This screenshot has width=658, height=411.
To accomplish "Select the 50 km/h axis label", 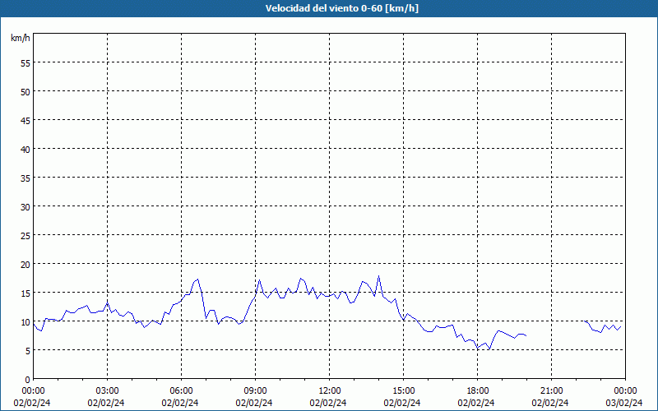I will pos(25,92).
